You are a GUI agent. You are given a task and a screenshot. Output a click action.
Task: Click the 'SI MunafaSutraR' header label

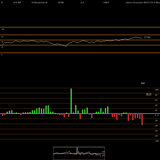coord(39,3)
